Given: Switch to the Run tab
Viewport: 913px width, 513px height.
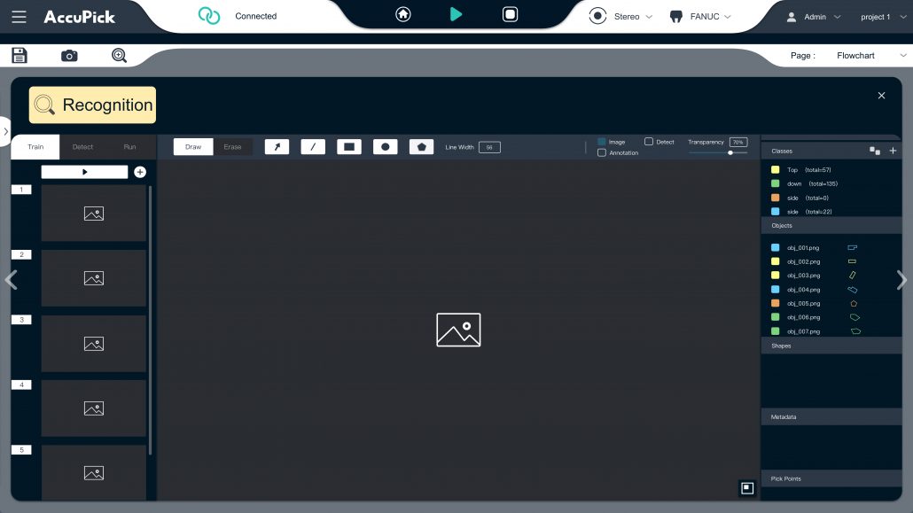Looking at the screenshot, I should 129,147.
